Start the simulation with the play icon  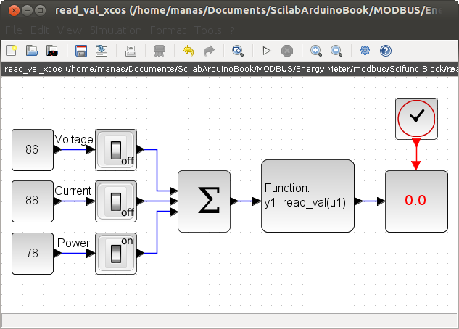point(266,51)
